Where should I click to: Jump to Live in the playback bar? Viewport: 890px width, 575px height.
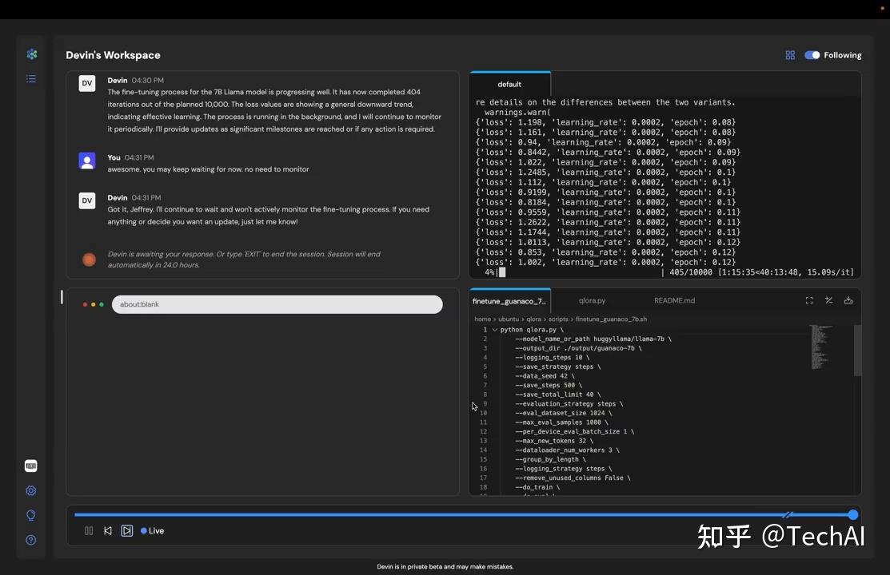[x=153, y=531]
